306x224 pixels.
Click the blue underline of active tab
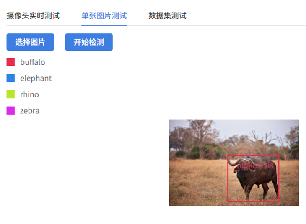pos(104,25)
